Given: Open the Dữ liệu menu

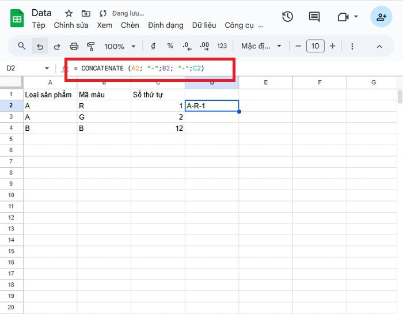Looking at the screenshot, I should pyautogui.click(x=204, y=25).
